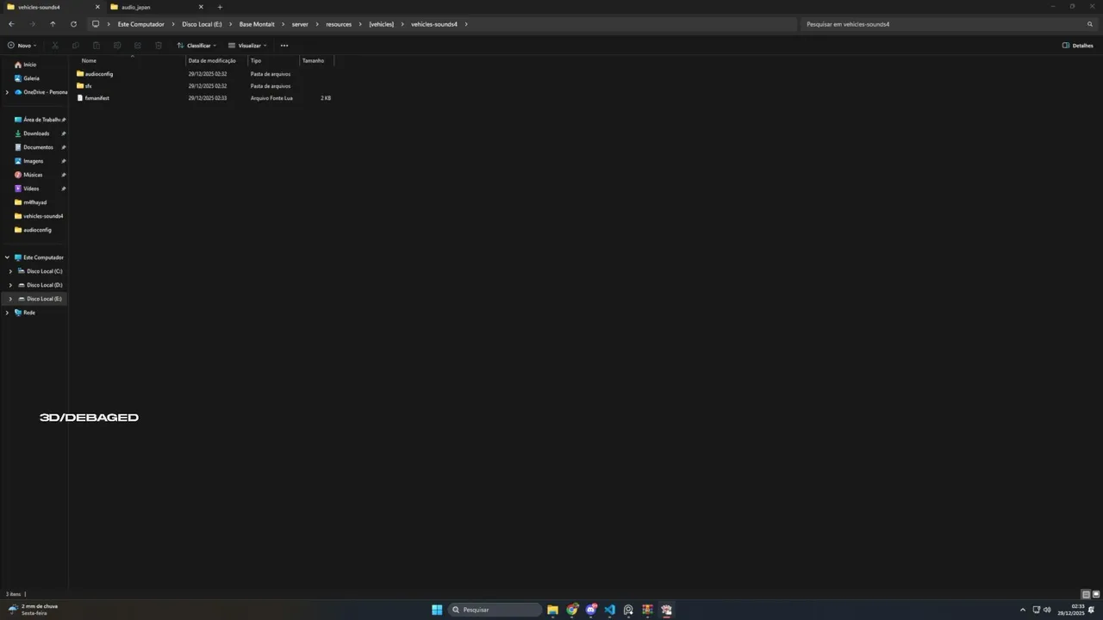Image resolution: width=1103 pixels, height=620 pixels.
Task: Open the Novo new-item menu
Action: [x=22, y=46]
